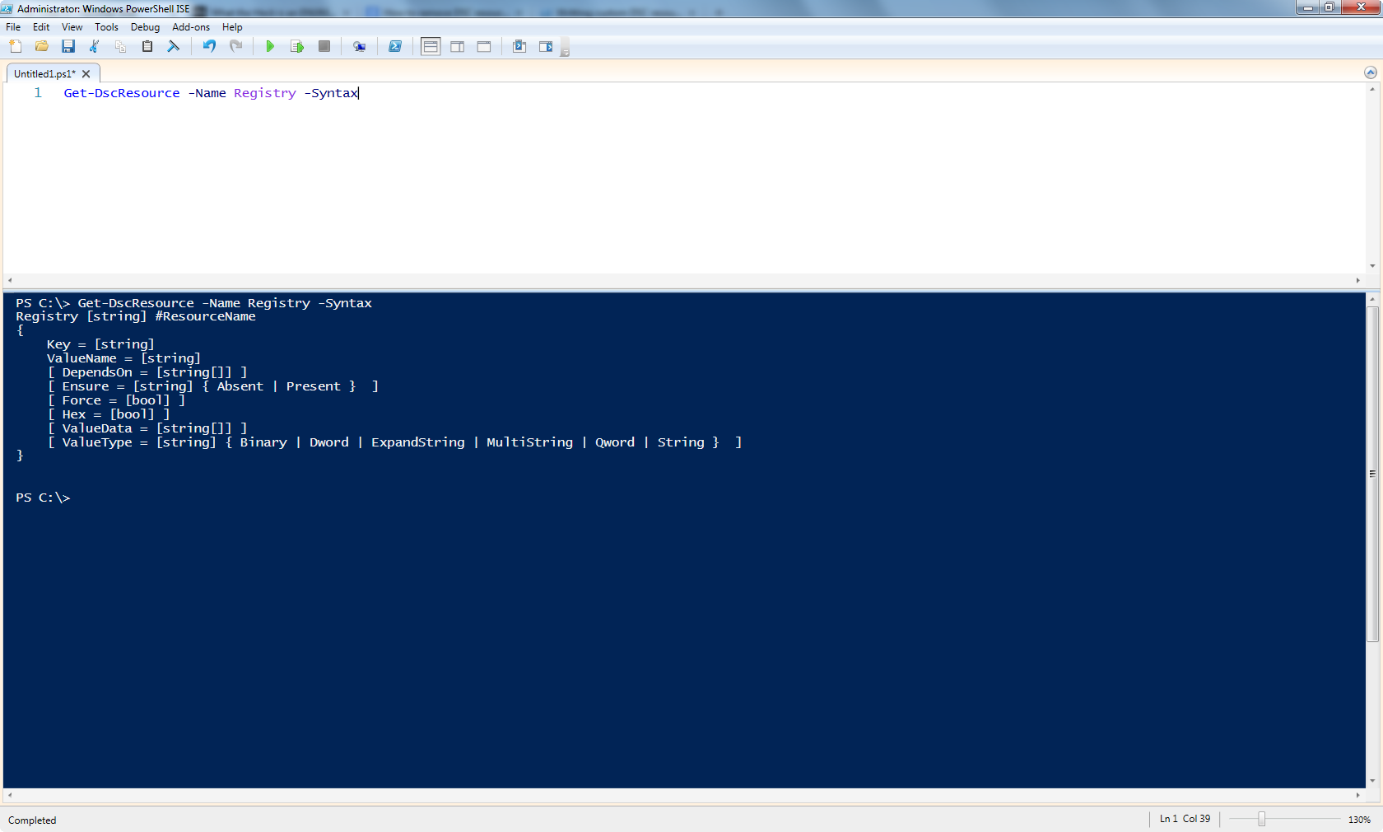
Task: Click script pane scroll up arrow
Action: 1372,89
